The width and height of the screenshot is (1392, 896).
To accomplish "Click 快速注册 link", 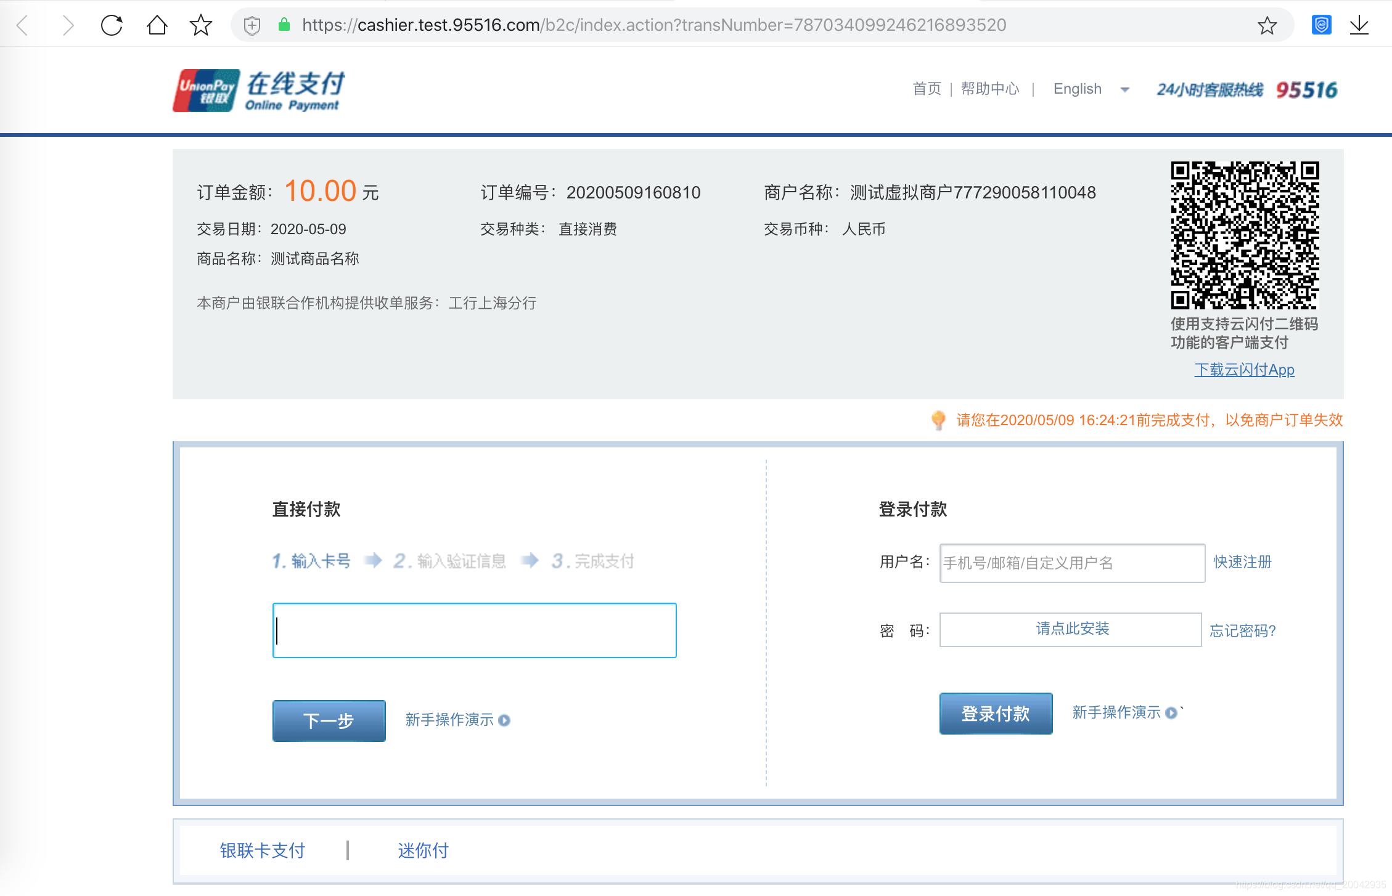I will coord(1242,562).
